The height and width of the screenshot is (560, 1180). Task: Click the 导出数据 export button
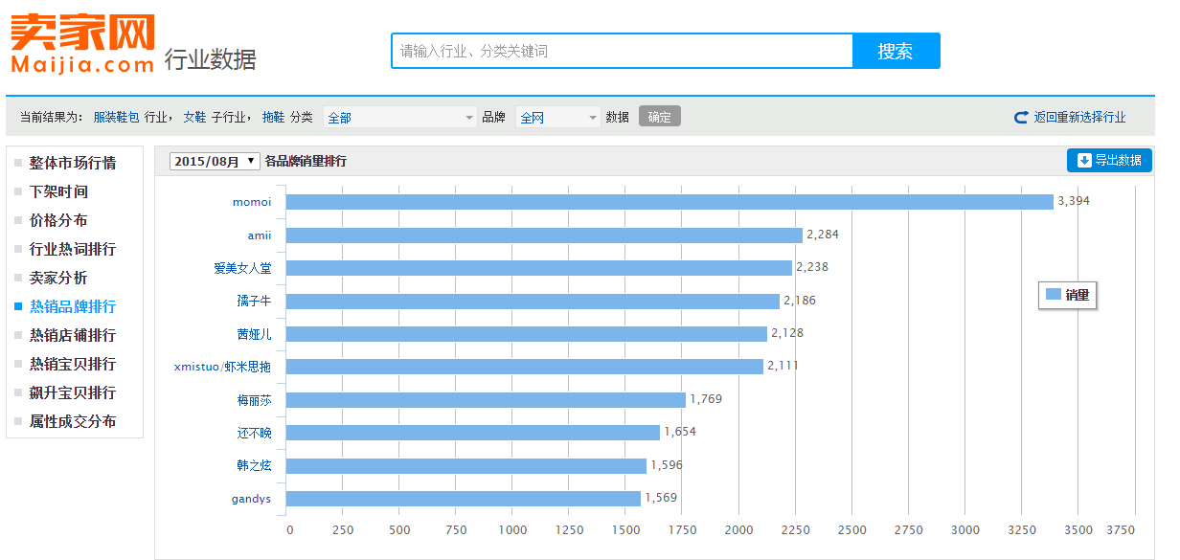click(x=1109, y=161)
